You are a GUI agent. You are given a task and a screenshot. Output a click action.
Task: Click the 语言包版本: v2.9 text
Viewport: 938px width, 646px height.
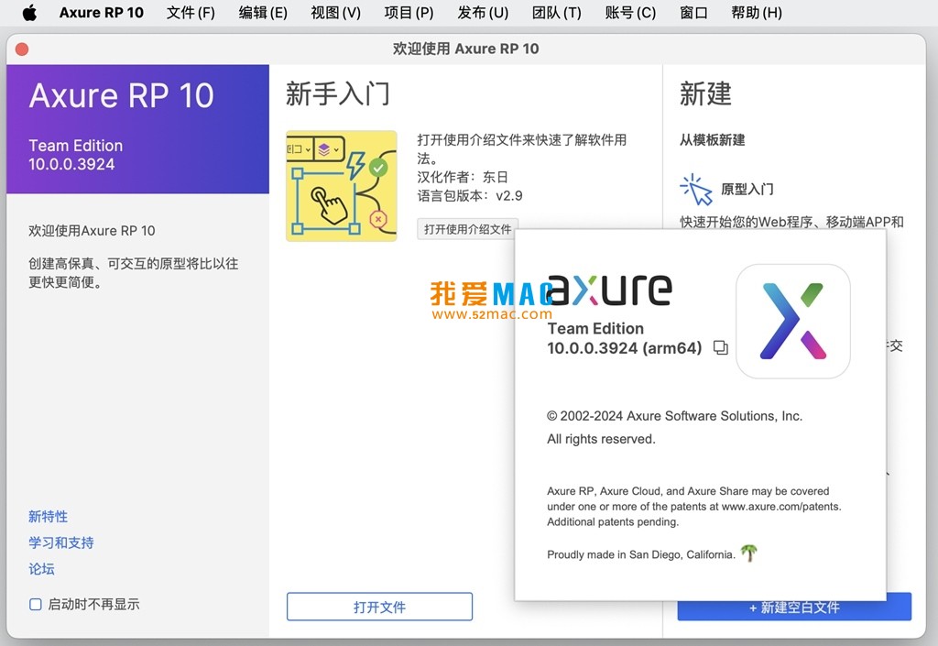(x=470, y=195)
